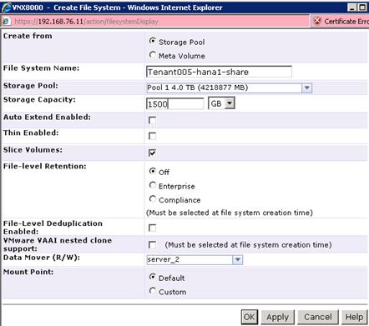369x326 pixels.
Task: Maximize the Create File System window
Action: (x=362, y=8)
